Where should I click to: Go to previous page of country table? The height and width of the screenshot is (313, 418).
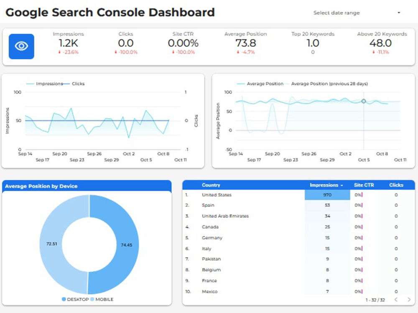point(396,300)
